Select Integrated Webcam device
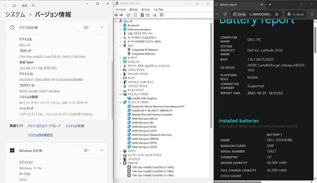The width and height of the screenshot is (317, 183). (x=144, y=54)
